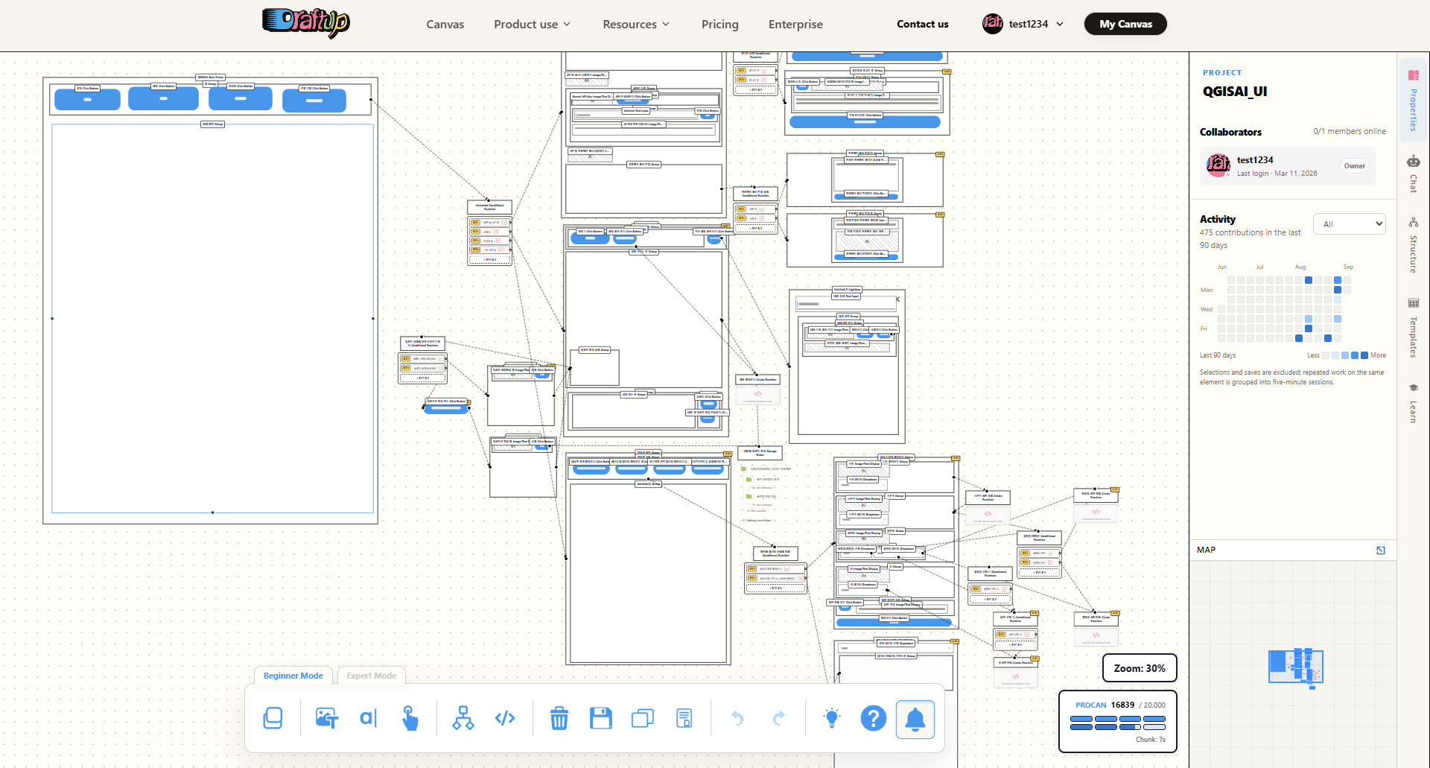Screen dimensions: 1430x768
Task: Open the Learn side panel
Action: tap(1414, 403)
